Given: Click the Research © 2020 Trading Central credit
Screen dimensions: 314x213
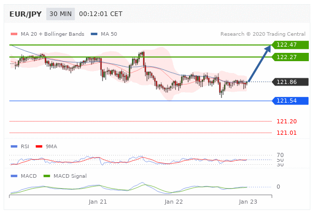Looking at the screenshot, I should pos(263,34).
